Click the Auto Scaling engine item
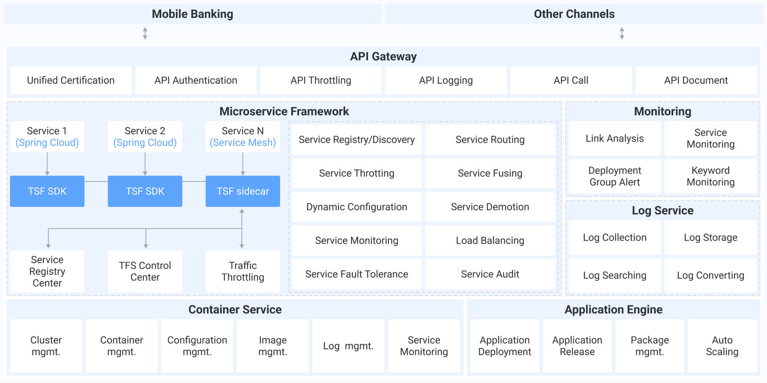This screenshot has width=767, height=383. pos(722,346)
